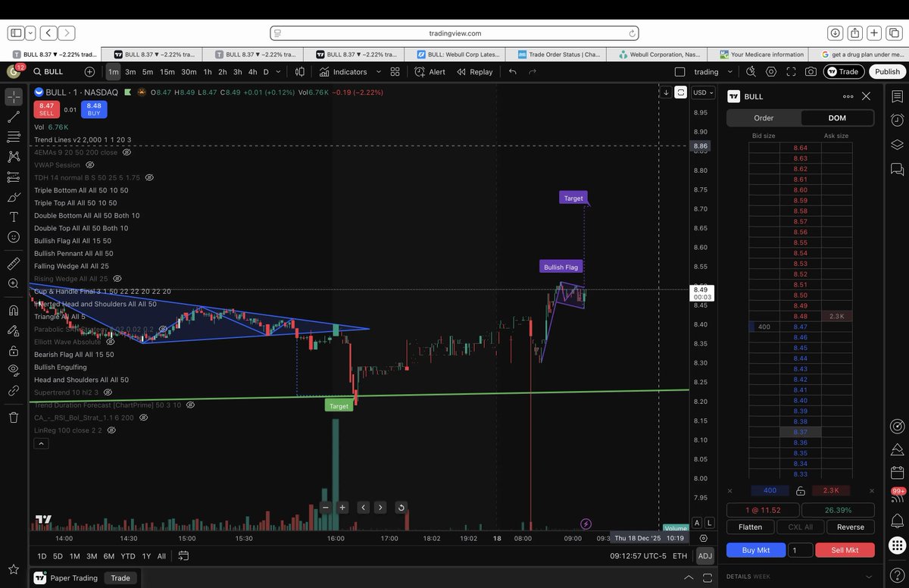
Task: Click the link drawings icon
Action: coord(14,391)
